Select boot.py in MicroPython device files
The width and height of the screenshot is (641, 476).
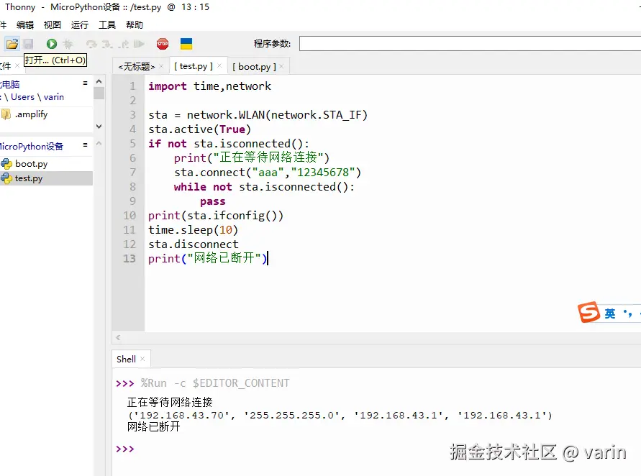[x=31, y=164]
